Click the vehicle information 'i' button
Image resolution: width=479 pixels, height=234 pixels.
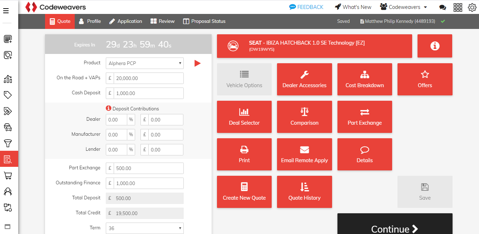[x=435, y=46]
